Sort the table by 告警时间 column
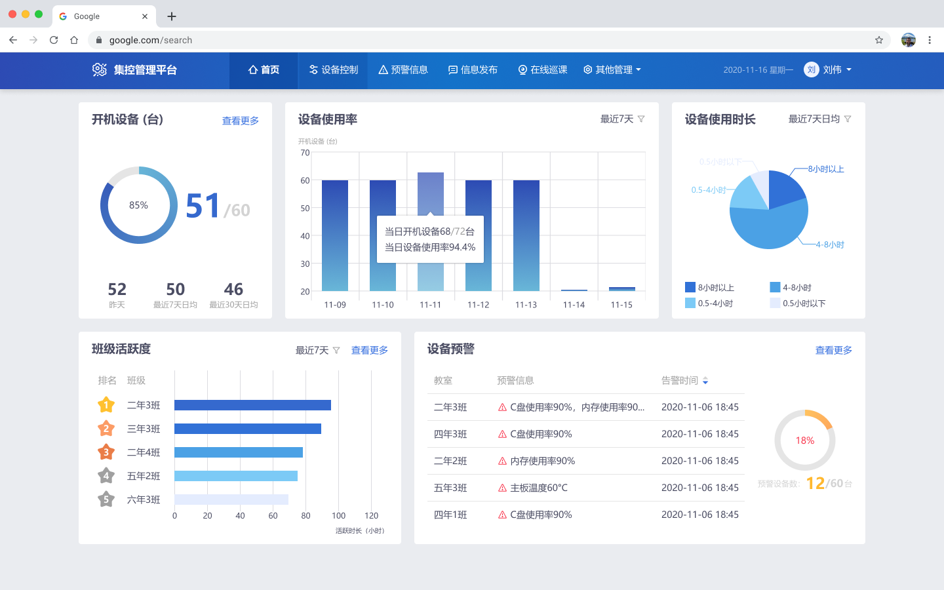This screenshot has height=590, width=944. 705,380
